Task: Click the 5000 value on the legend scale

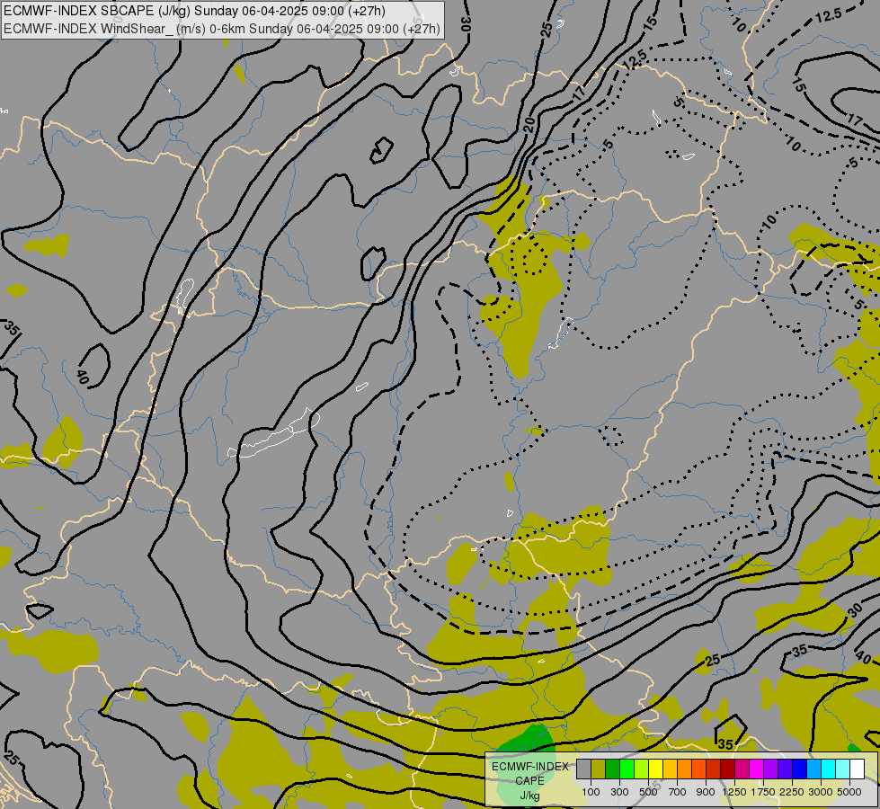Action: pos(849,792)
